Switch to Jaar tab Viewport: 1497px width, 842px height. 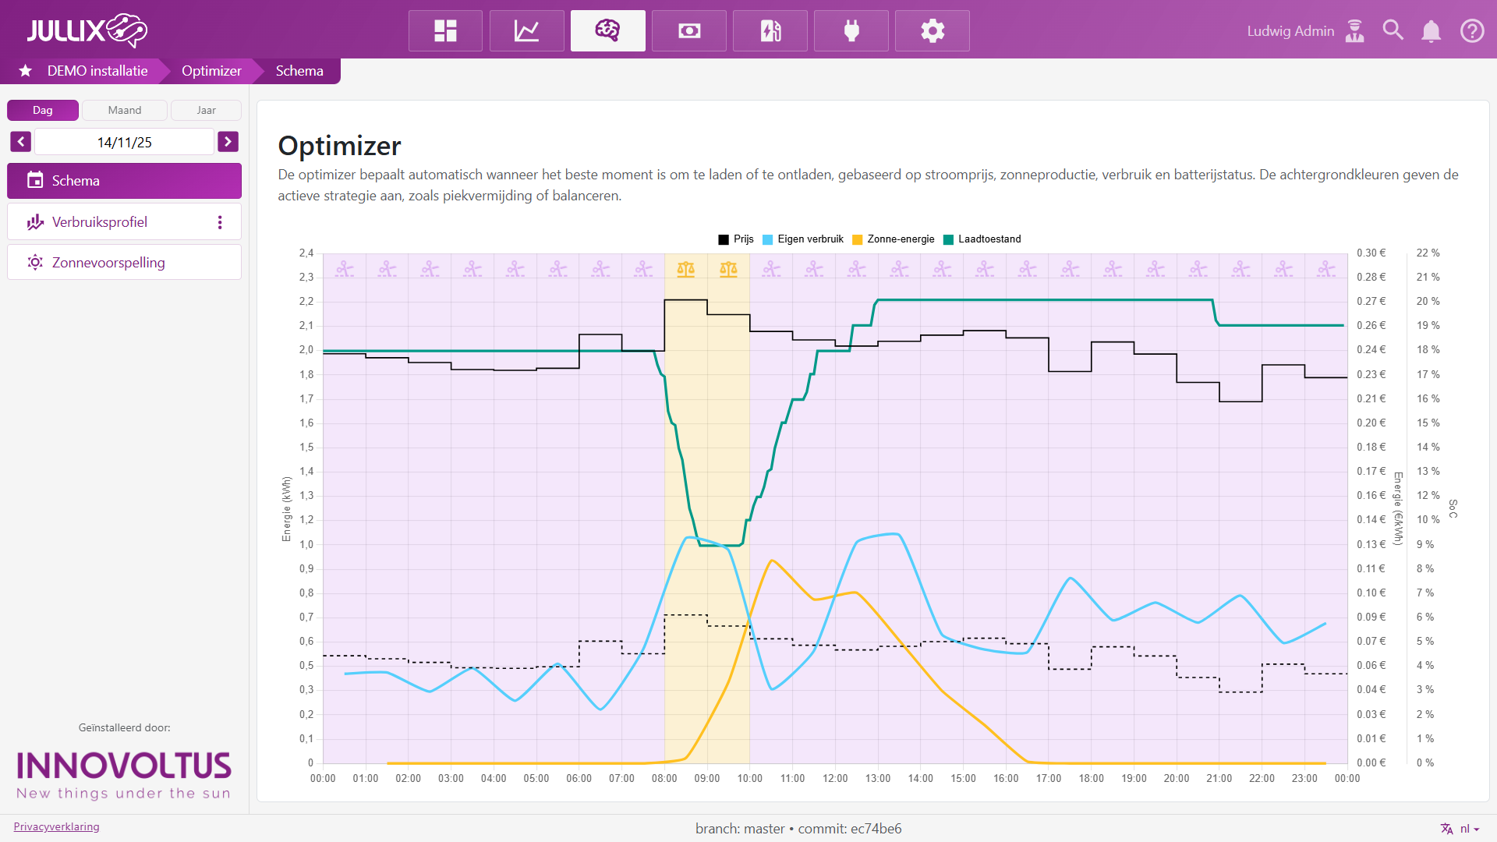click(x=206, y=111)
